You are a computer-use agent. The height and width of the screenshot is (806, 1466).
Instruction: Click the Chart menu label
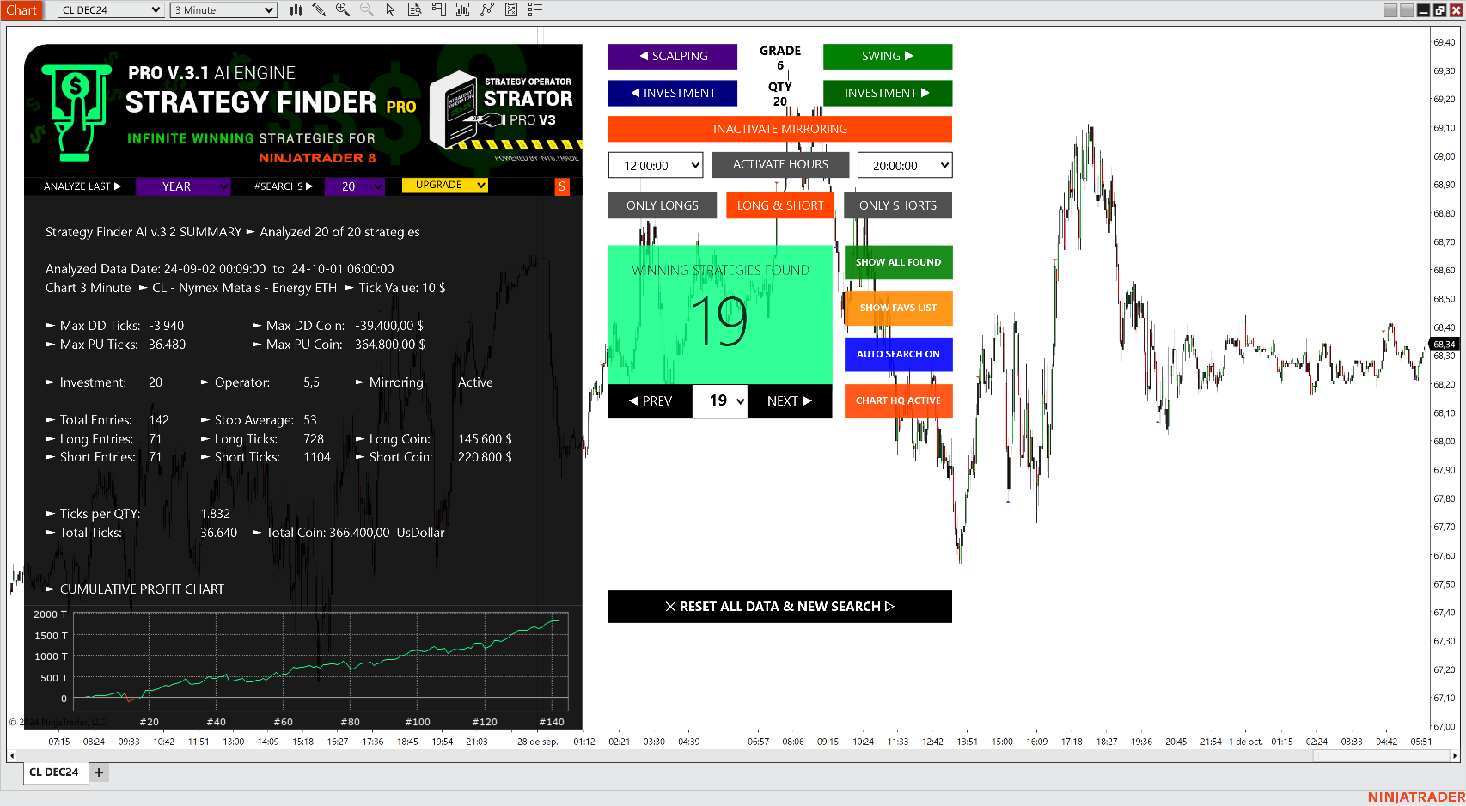tap(21, 9)
